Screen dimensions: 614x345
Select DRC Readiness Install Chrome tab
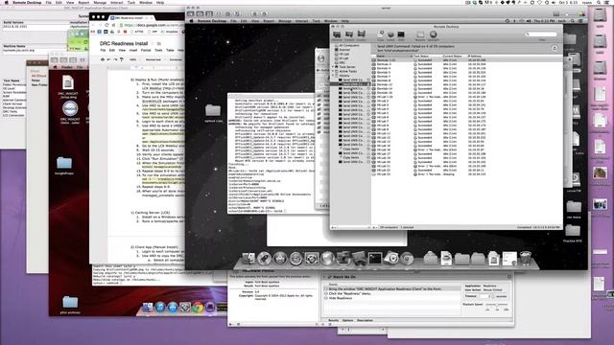[130, 17]
